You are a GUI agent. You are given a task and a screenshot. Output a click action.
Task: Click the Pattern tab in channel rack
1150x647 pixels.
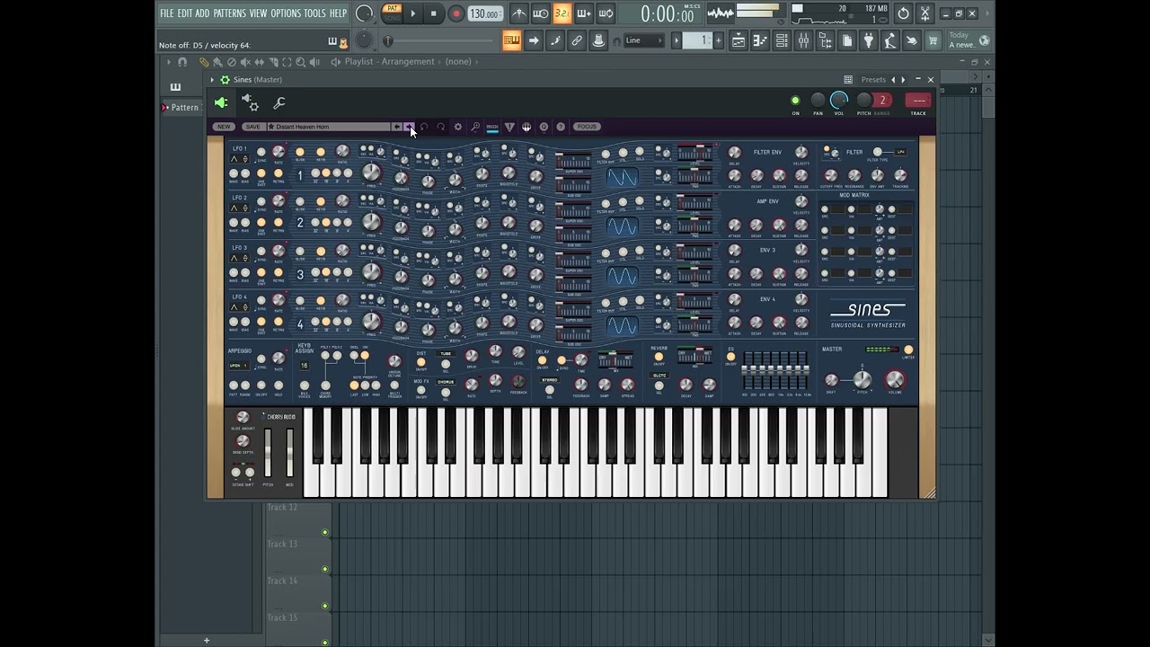184,108
